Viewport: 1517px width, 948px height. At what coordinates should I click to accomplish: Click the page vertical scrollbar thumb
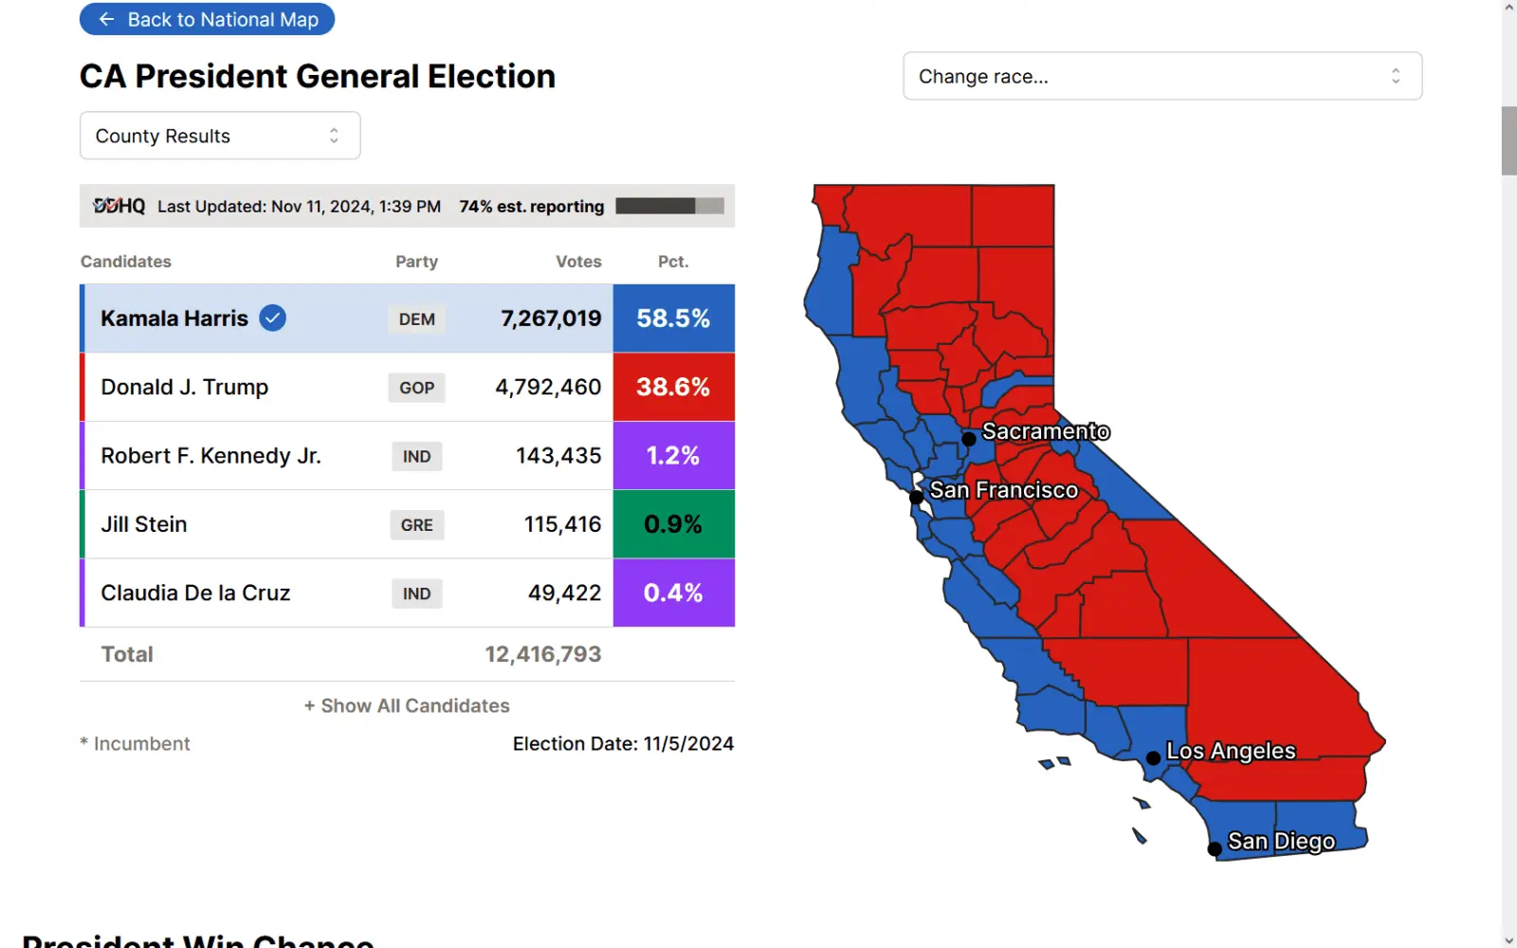(1508, 140)
